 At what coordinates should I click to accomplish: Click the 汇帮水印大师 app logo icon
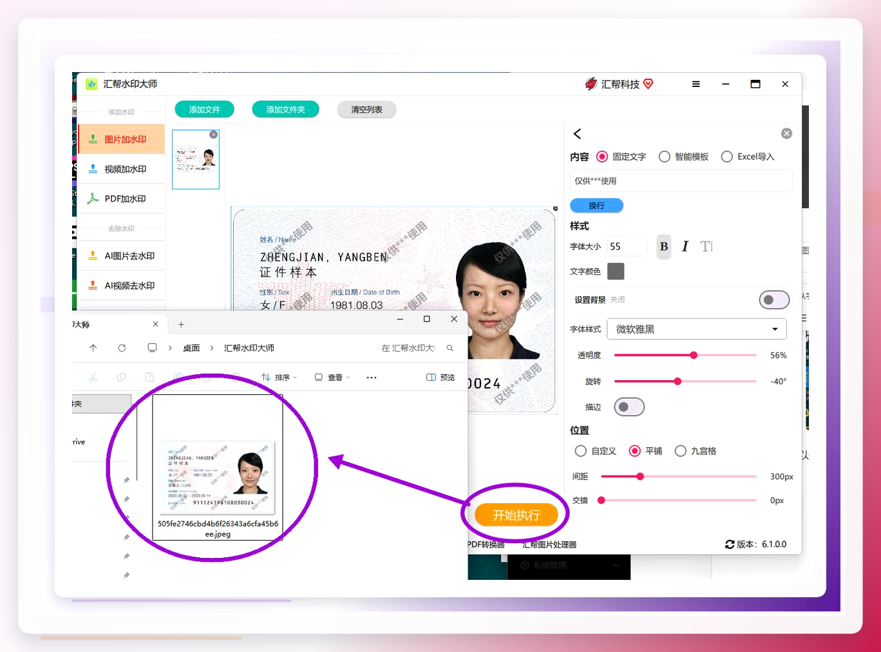click(x=91, y=84)
